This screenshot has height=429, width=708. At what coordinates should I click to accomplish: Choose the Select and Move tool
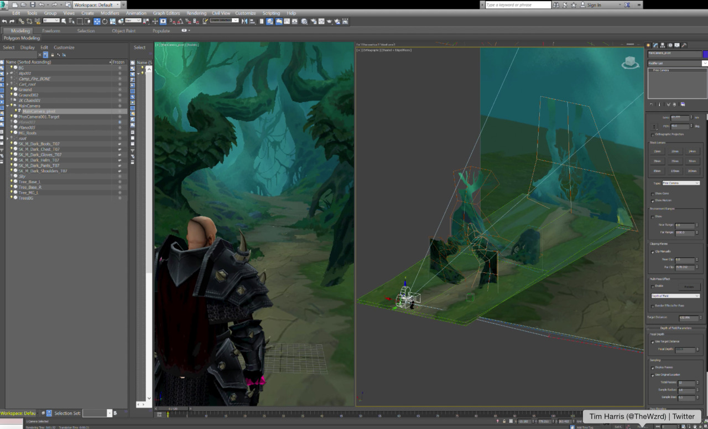coord(97,21)
